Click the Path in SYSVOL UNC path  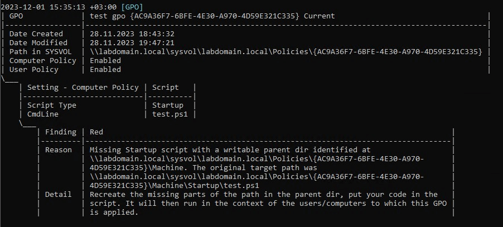tap(286, 52)
